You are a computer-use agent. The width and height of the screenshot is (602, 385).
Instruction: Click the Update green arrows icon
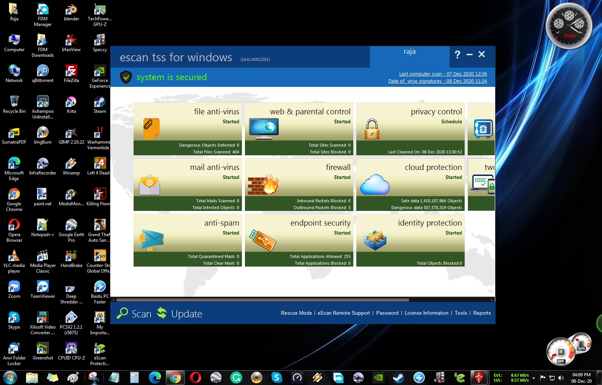[x=161, y=312]
